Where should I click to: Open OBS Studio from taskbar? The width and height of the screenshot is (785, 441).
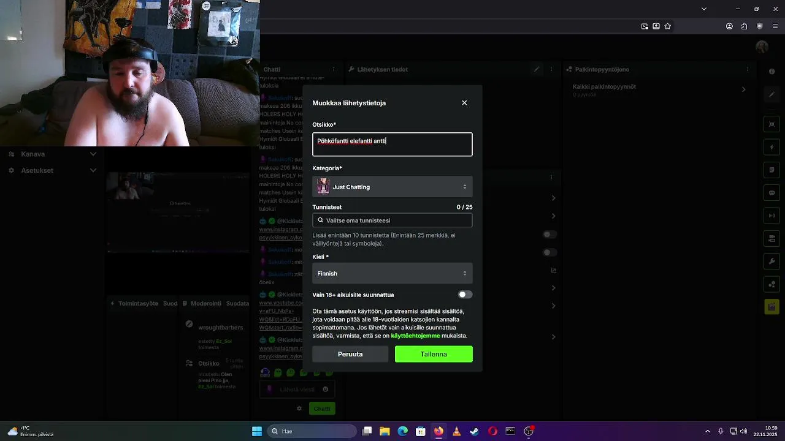(529, 431)
